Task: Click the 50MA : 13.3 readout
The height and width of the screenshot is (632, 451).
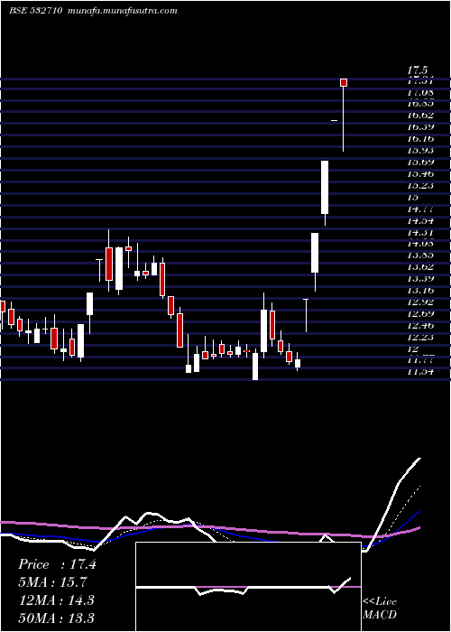Action: [57, 618]
